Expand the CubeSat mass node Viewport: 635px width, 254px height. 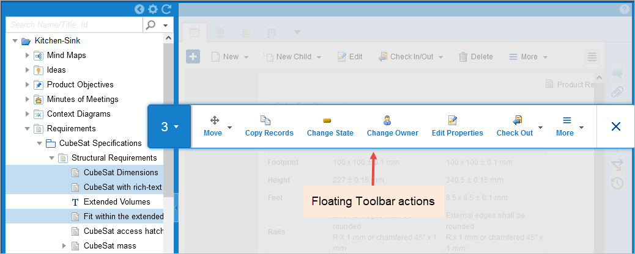(x=64, y=246)
